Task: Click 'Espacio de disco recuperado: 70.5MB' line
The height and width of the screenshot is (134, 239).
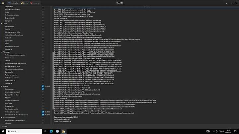Action: coord(66,117)
